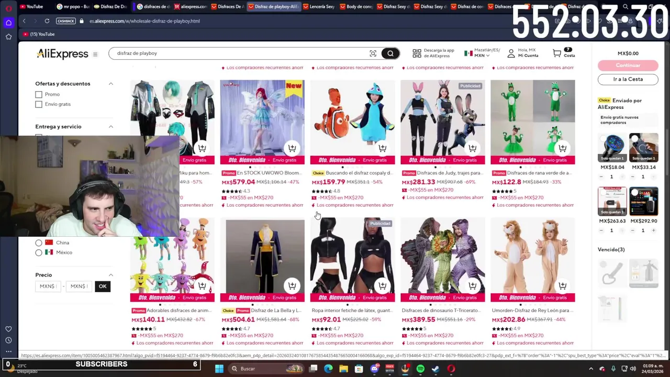Focus the minimum price input field
Screen dimensions: 670x377
(48, 286)
